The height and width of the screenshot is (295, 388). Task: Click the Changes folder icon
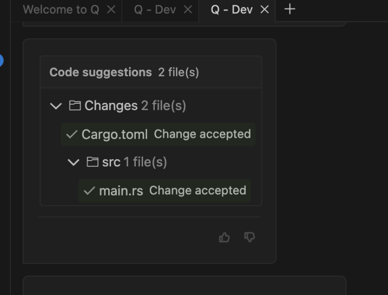point(75,105)
